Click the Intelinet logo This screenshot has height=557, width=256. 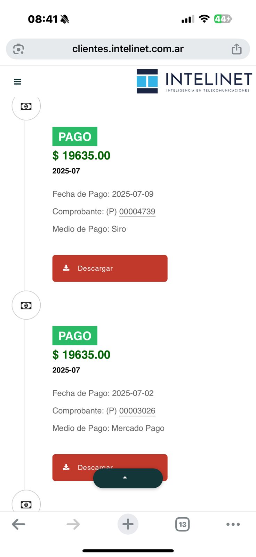[194, 81]
